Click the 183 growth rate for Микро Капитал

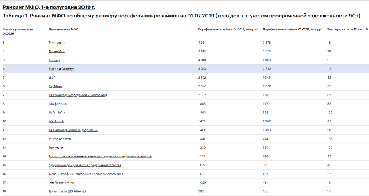330,139
